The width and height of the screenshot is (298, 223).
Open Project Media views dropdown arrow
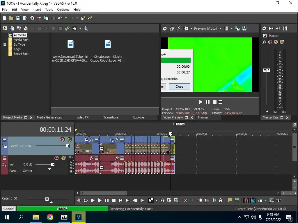coord(80,28)
